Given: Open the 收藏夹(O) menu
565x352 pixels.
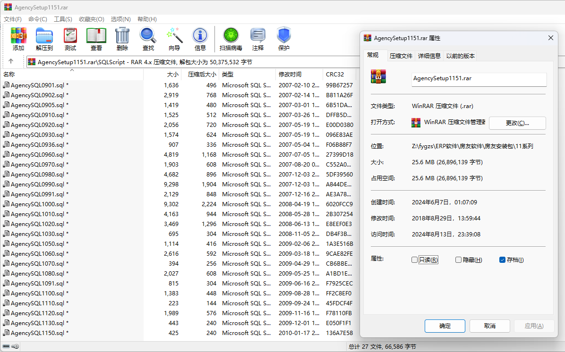Looking at the screenshot, I should tap(92, 19).
